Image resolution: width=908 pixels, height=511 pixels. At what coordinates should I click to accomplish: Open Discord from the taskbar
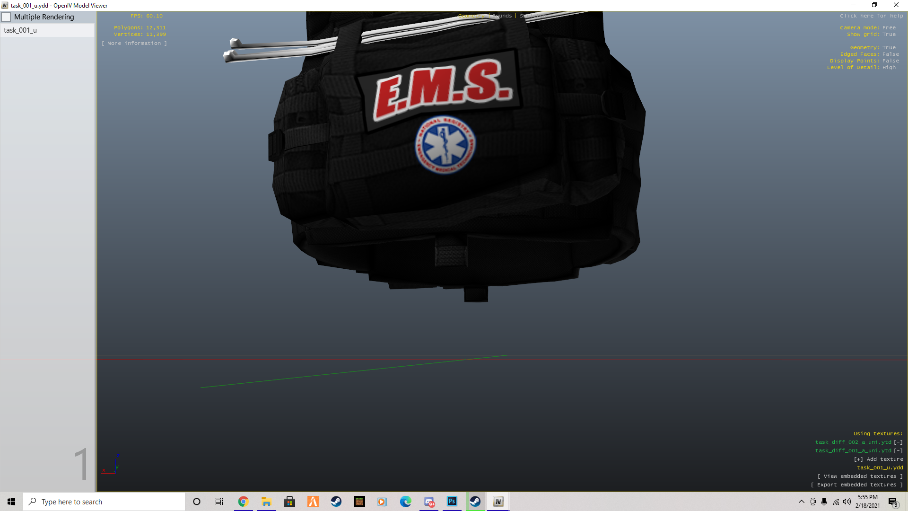click(x=429, y=502)
